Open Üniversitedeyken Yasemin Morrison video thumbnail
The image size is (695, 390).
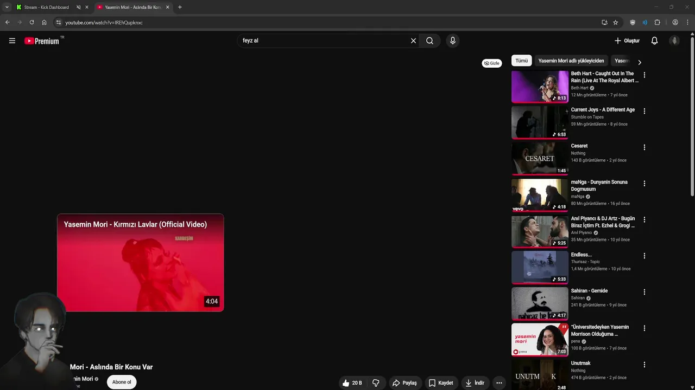click(540, 340)
